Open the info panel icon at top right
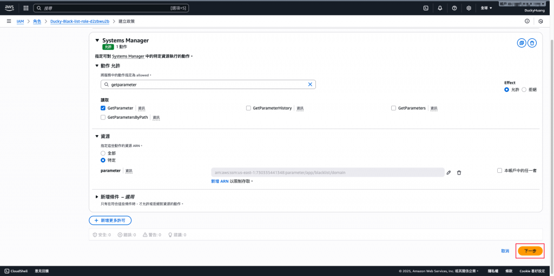This screenshot has height=276, width=554. click(x=527, y=21)
